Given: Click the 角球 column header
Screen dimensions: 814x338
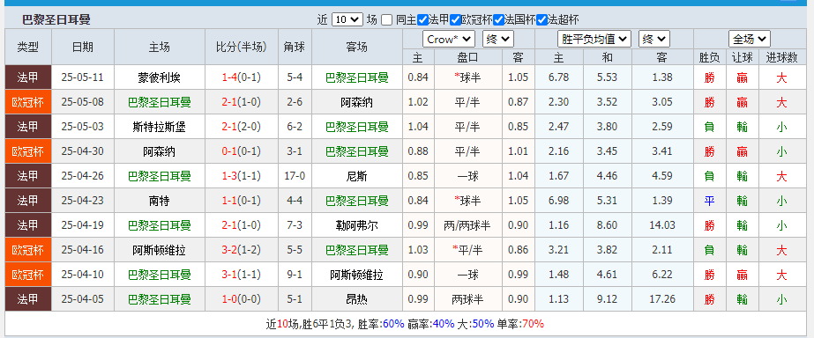Looking at the screenshot, I should (295, 48).
